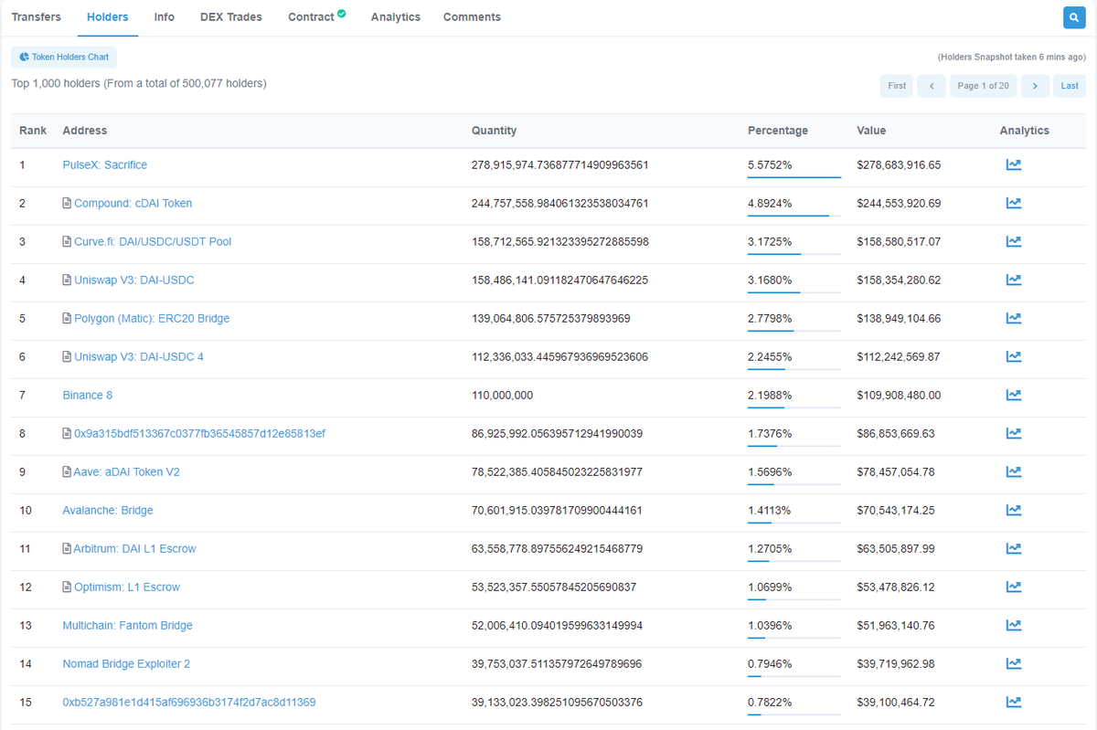Open the Token Holders Chart

tap(64, 58)
